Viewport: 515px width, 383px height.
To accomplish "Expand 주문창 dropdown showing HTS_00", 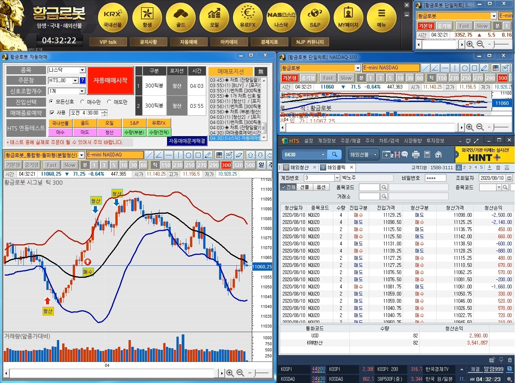I will (75, 80).
